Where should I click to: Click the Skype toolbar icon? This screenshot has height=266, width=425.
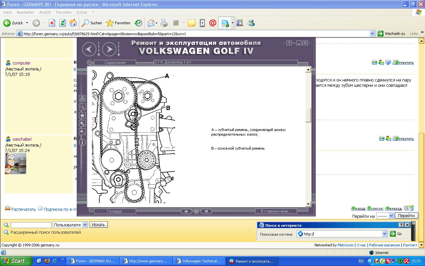[x=225, y=23]
